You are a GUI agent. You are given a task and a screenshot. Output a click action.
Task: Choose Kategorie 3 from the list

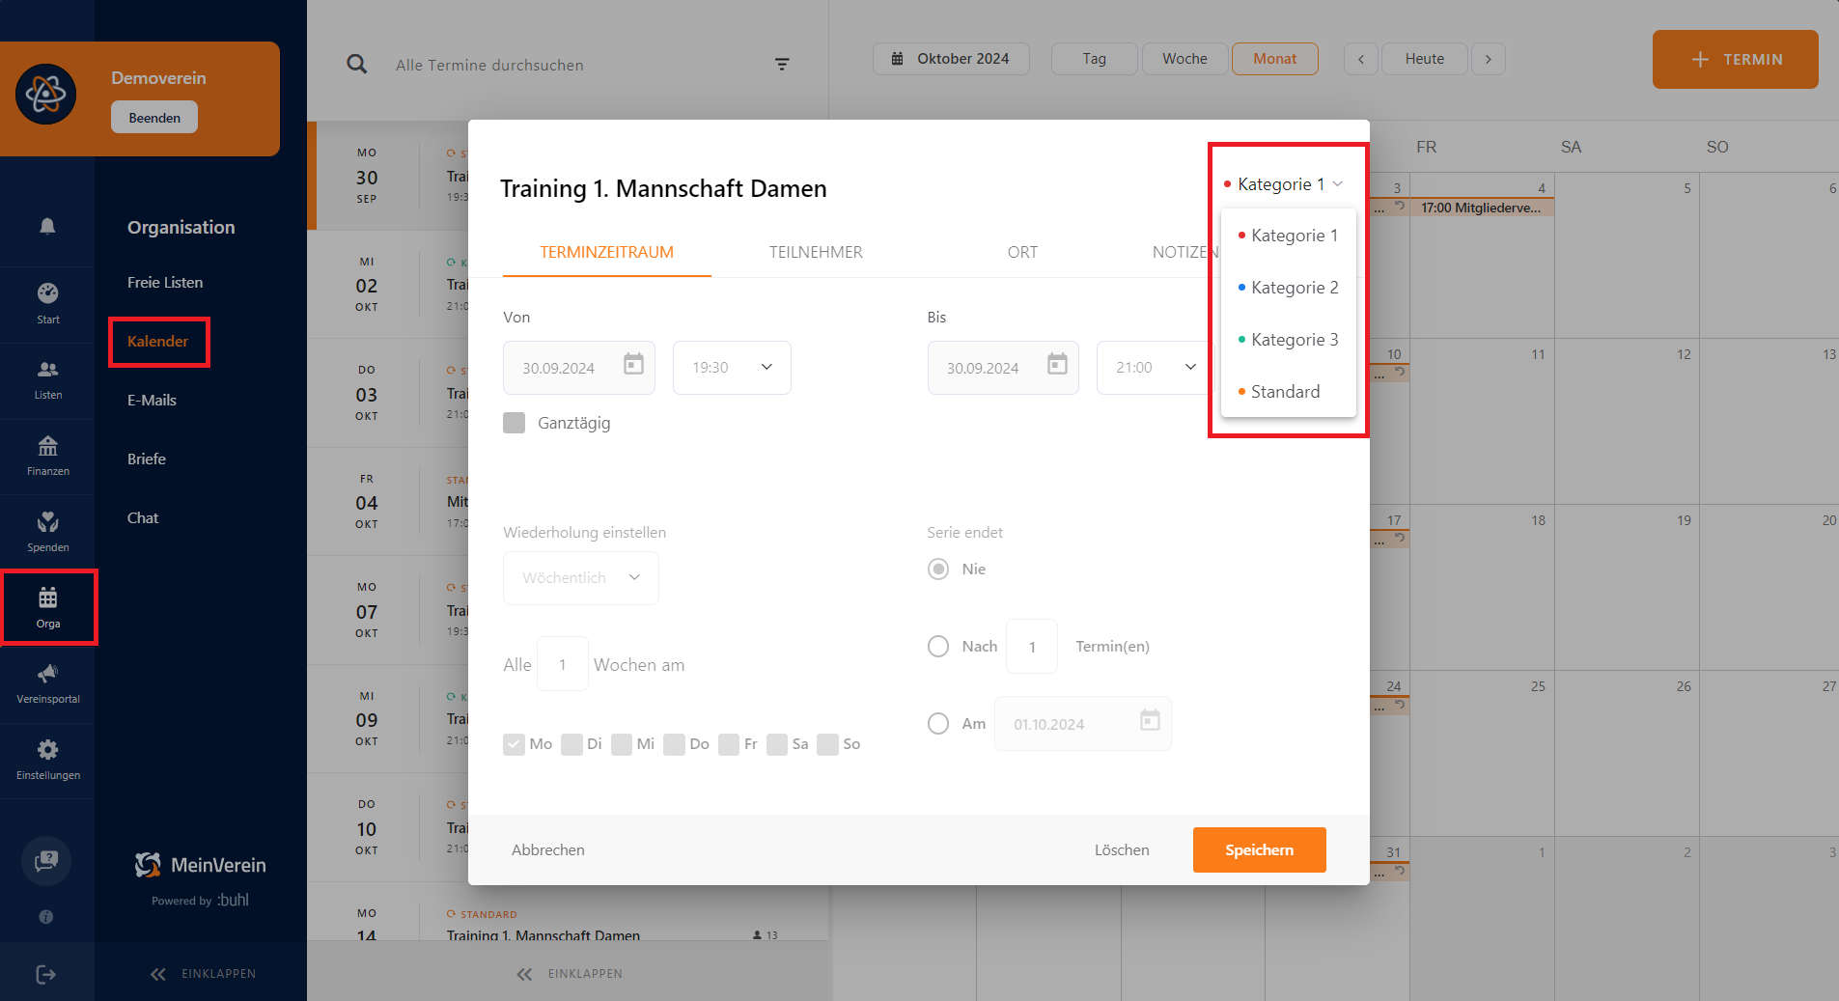pos(1289,339)
